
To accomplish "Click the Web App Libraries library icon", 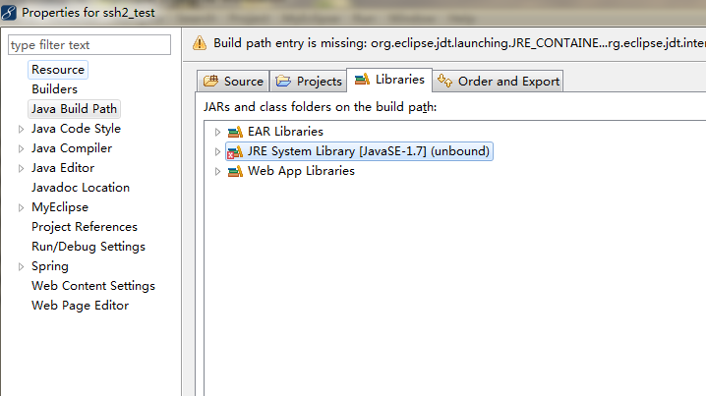I will pyautogui.click(x=235, y=171).
